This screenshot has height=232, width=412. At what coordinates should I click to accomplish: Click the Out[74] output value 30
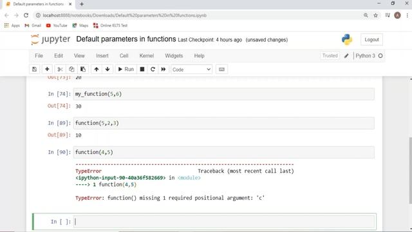[79, 106]
